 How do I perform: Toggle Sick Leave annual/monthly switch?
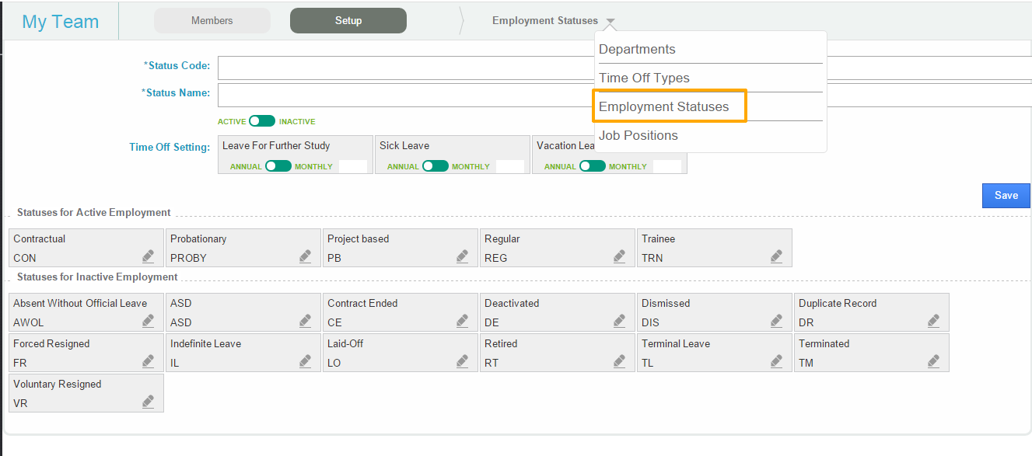[x=436, y=166]
